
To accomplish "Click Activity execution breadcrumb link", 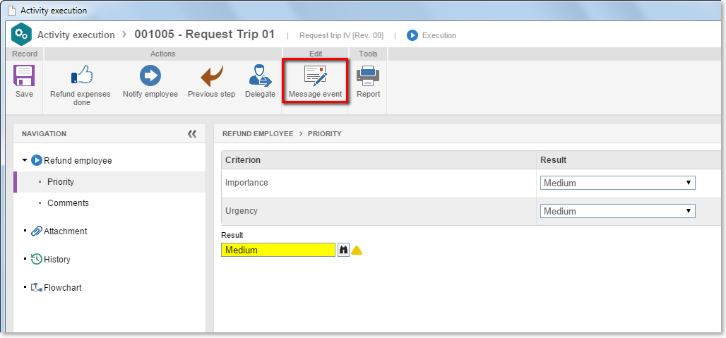I will [76, 35].
